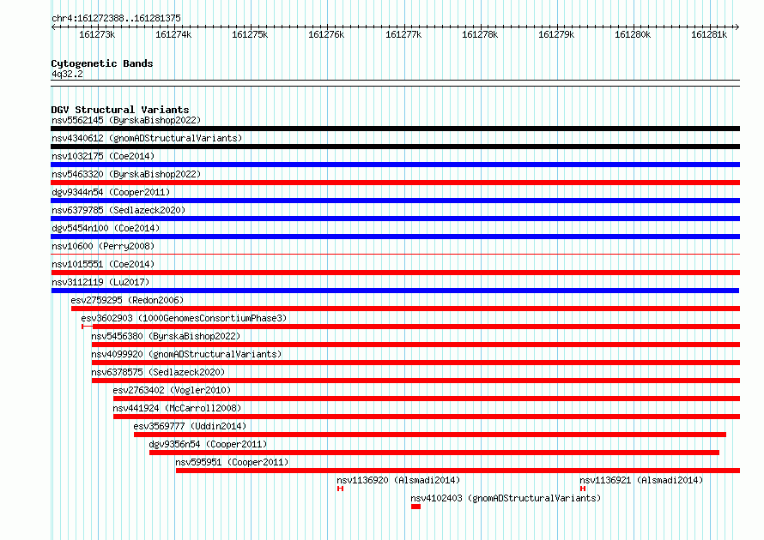Screen dimensions: 764x540
Task: Click the blue bar under nsv6379785
Action: [x=395, y=219]
